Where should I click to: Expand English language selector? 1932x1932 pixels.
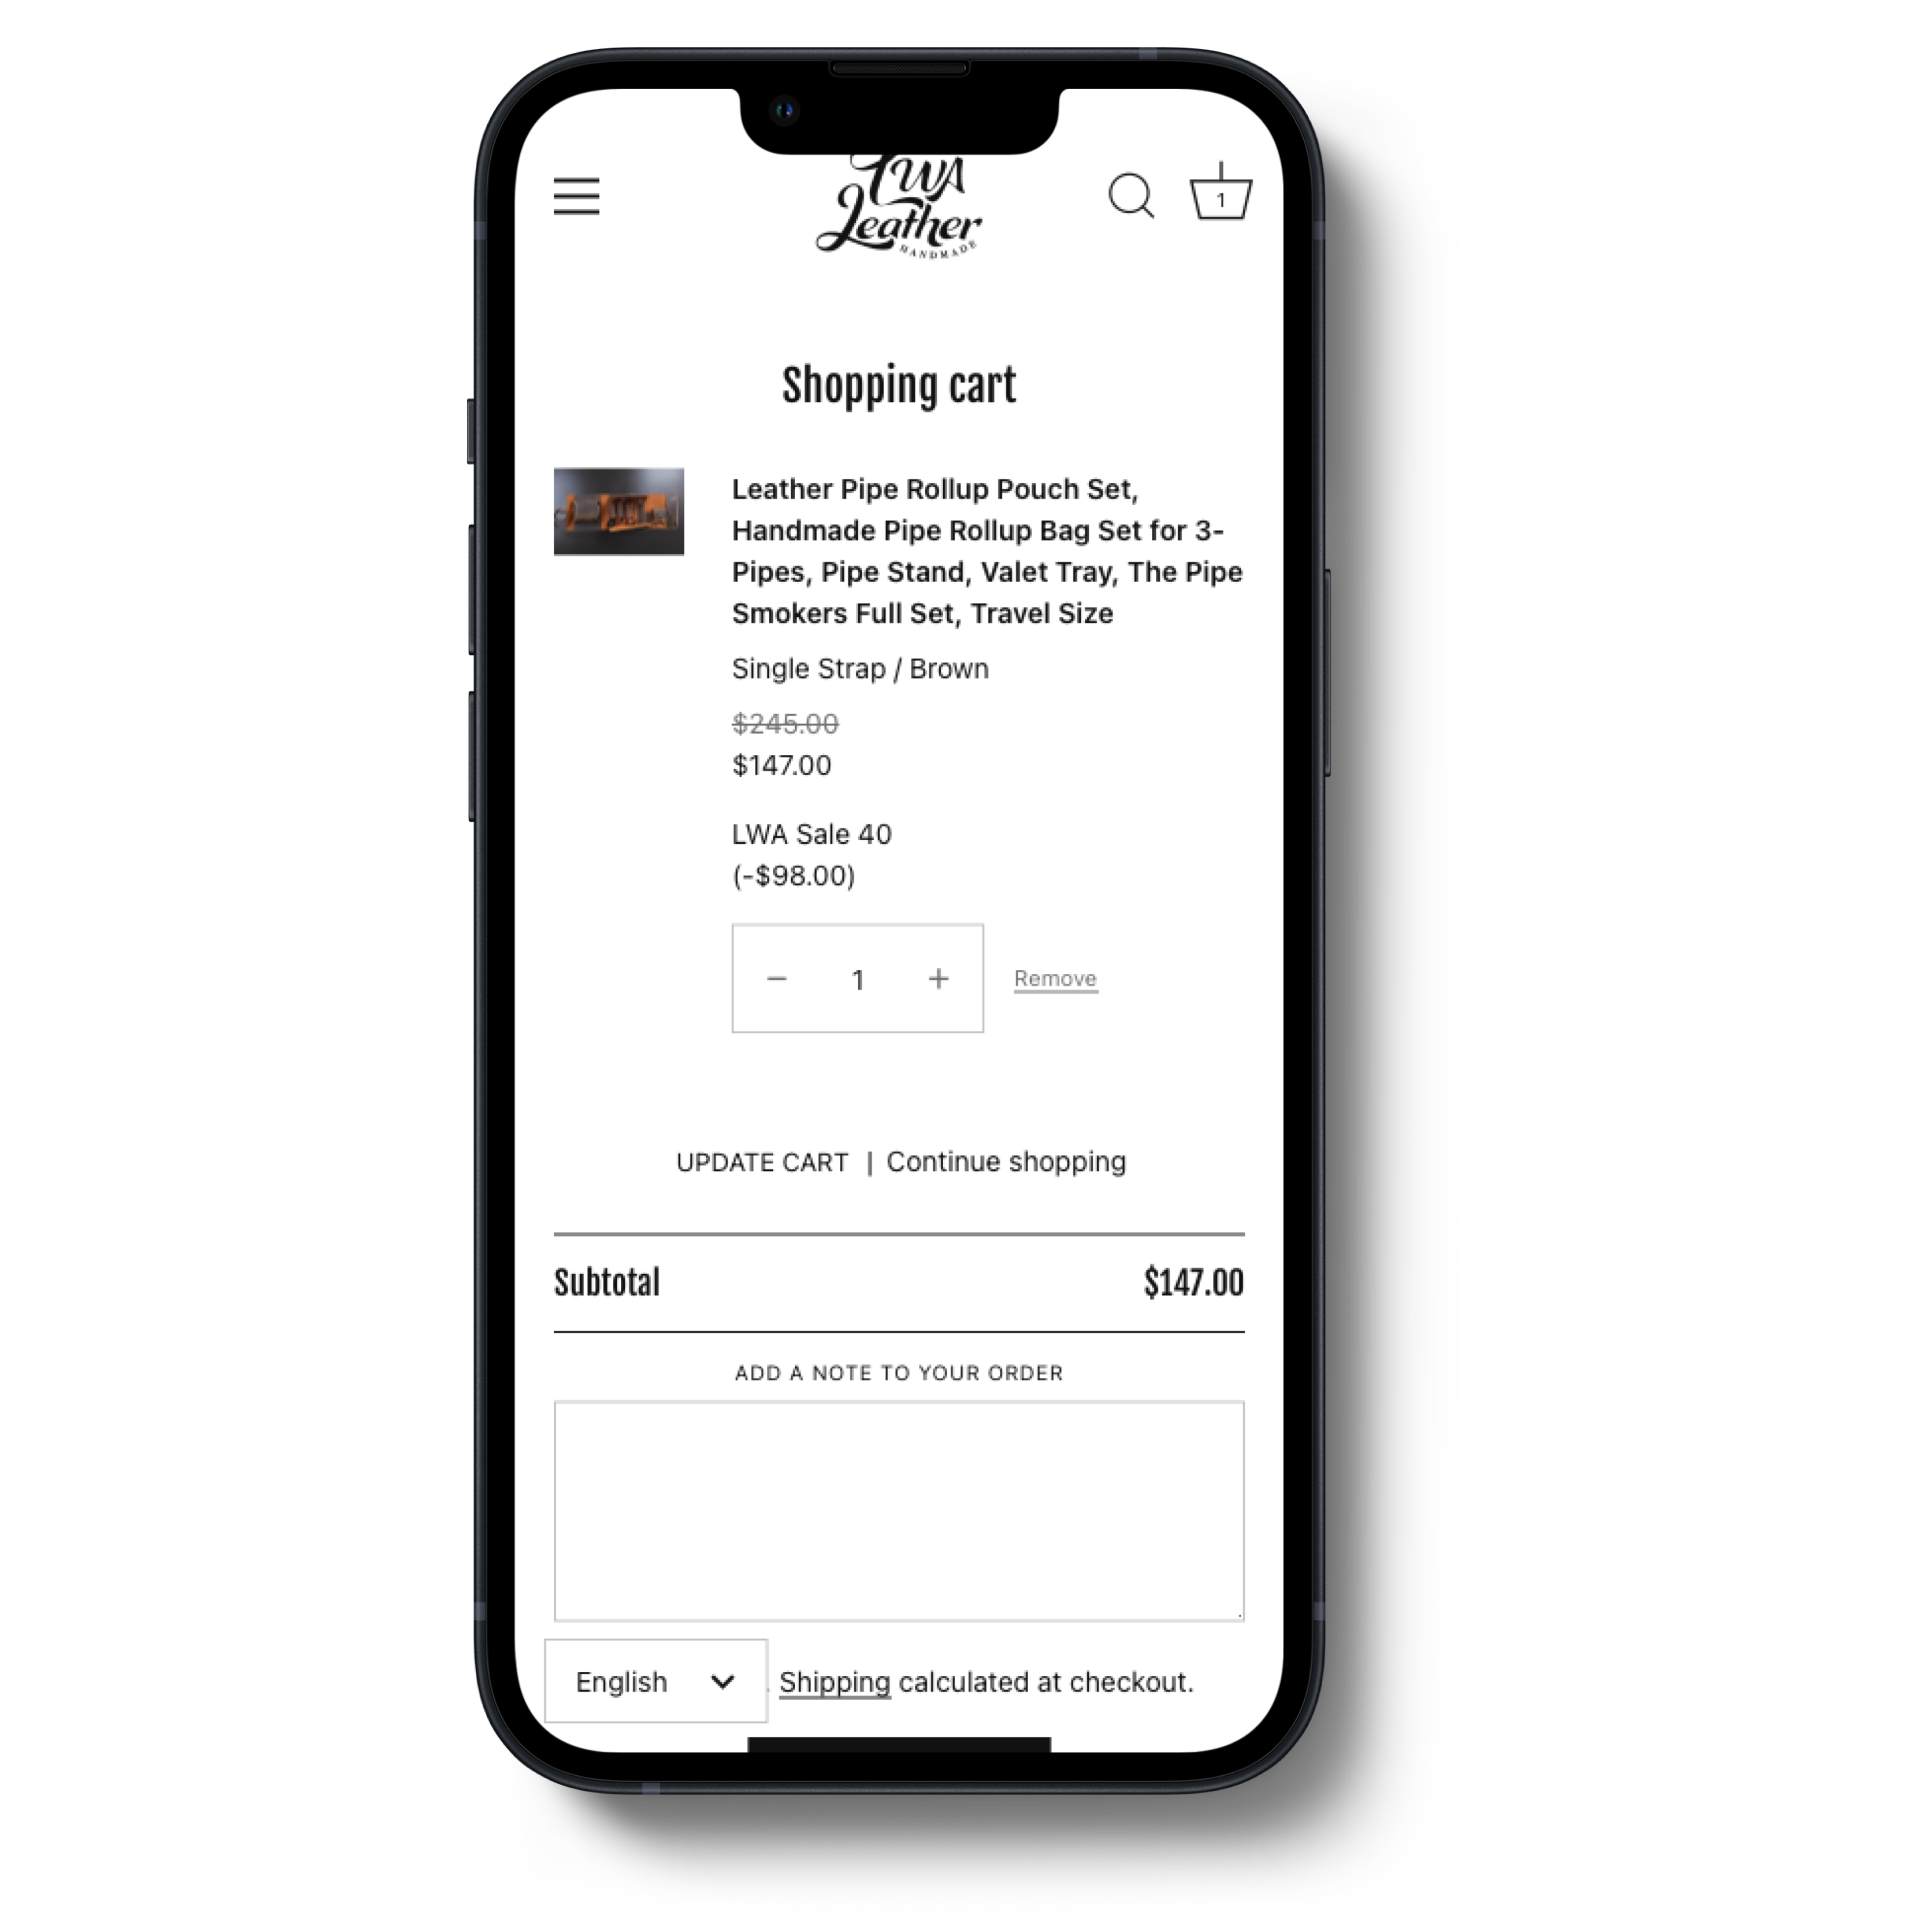point(655,1681)
